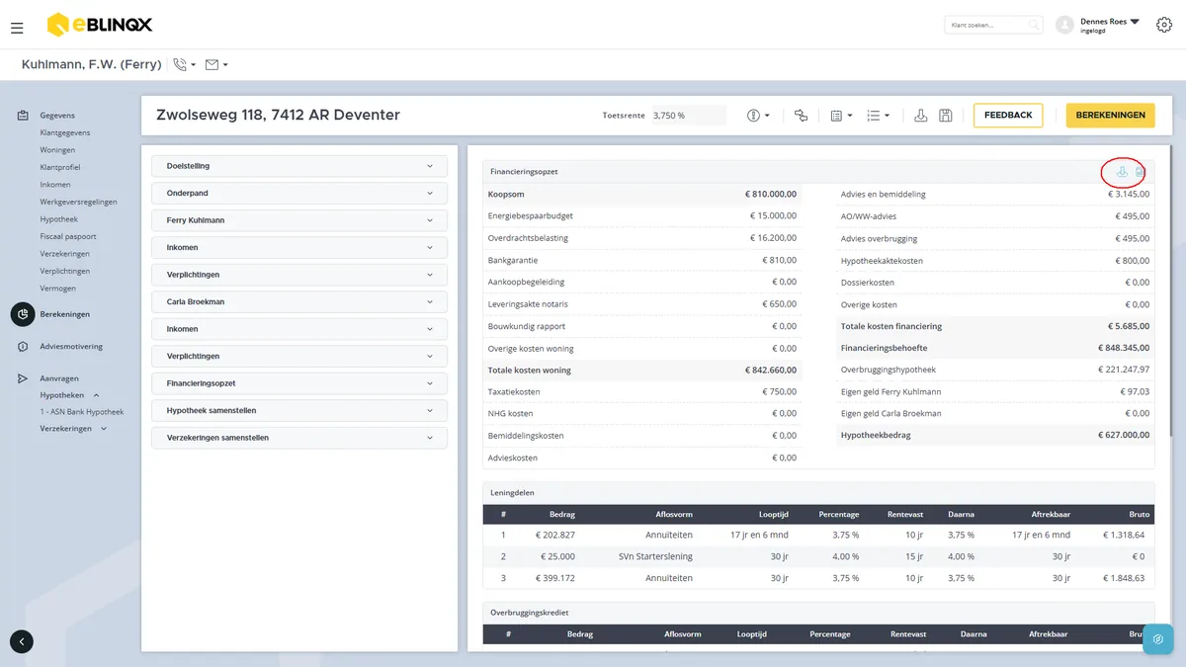Click the magnifier in the client search box
This screenshot has height=667, width=1186.
point(1033,25)
